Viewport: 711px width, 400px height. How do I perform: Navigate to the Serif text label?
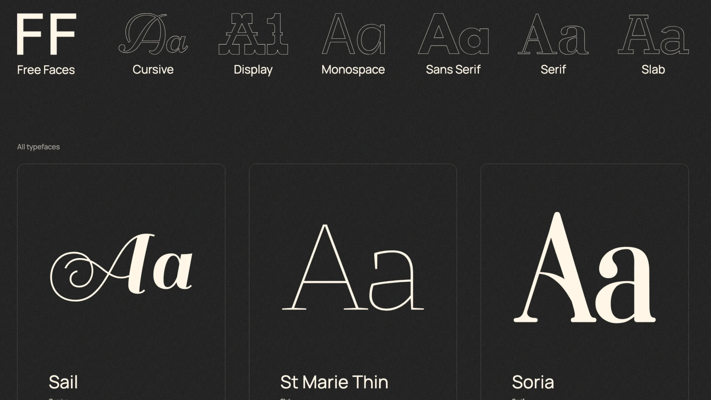[x=553, y=69]
